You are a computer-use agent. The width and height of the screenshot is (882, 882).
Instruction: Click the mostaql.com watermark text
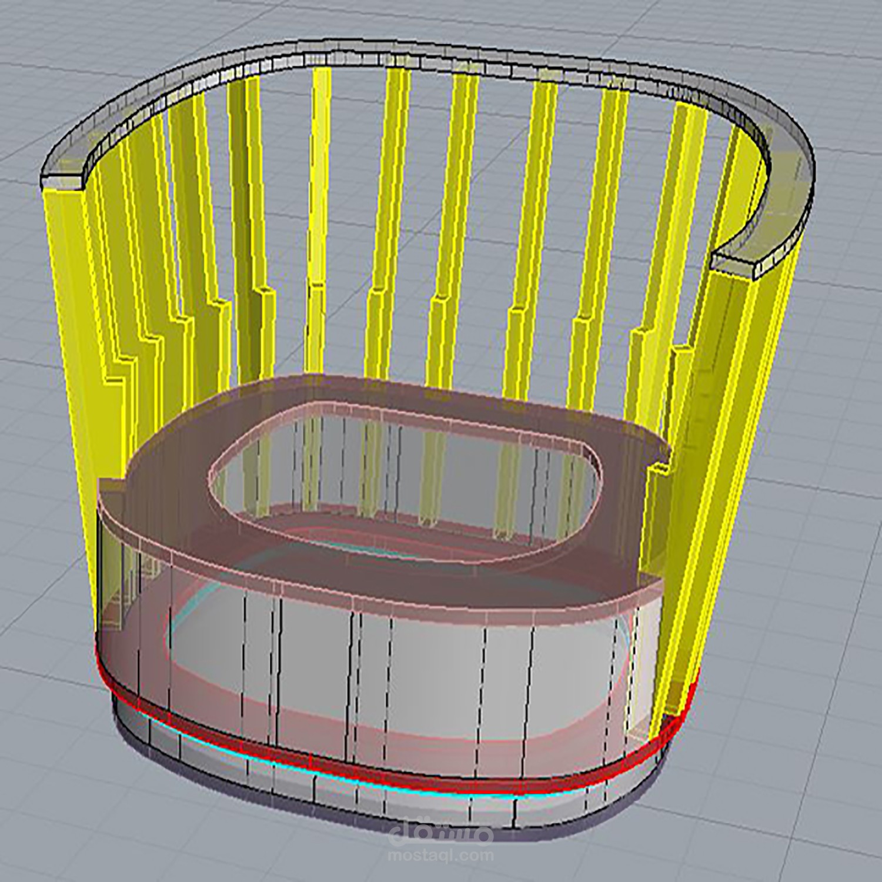tap(441, 855)
